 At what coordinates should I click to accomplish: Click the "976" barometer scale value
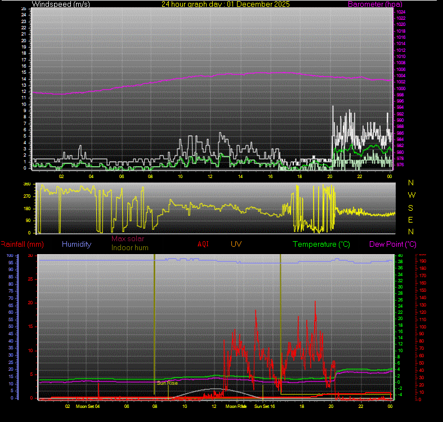pos(400,165)
